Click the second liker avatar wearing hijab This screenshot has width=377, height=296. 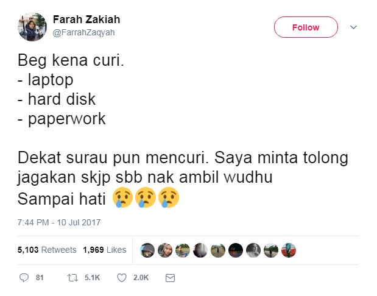pos(165,250)
